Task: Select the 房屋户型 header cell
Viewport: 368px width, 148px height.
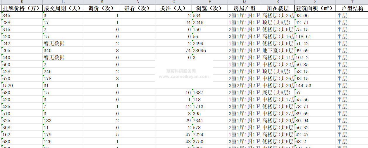Action: (244, 8)
